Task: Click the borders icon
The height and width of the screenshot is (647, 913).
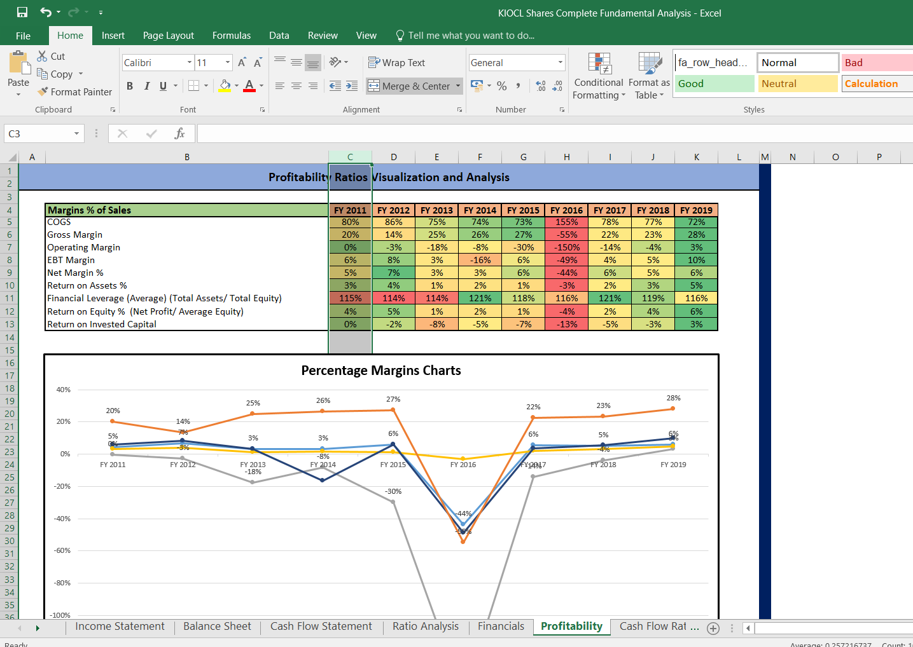Action: 194,86
